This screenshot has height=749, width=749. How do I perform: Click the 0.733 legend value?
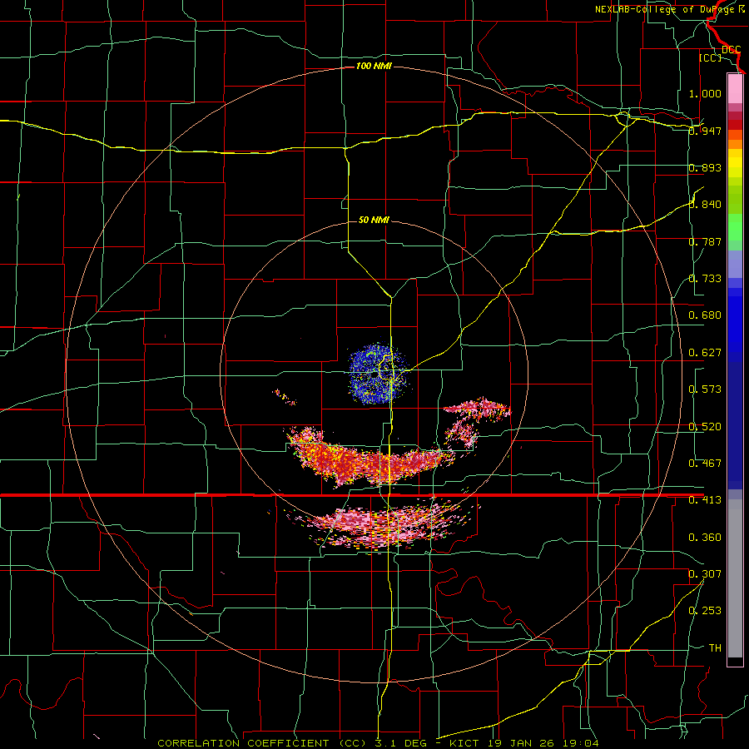pos(705,279)
